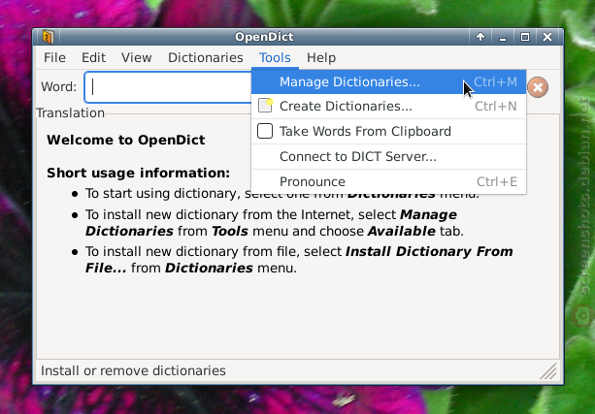The width and height of the screenshot is (595, 414).
Task: Focus the Word input field
Action: (168, 87)
